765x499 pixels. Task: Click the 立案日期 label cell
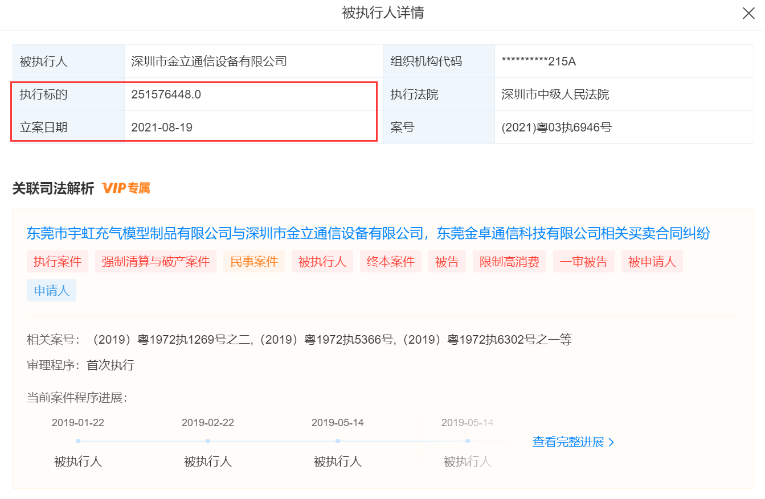pyautogui.click(x=69, y=127)
